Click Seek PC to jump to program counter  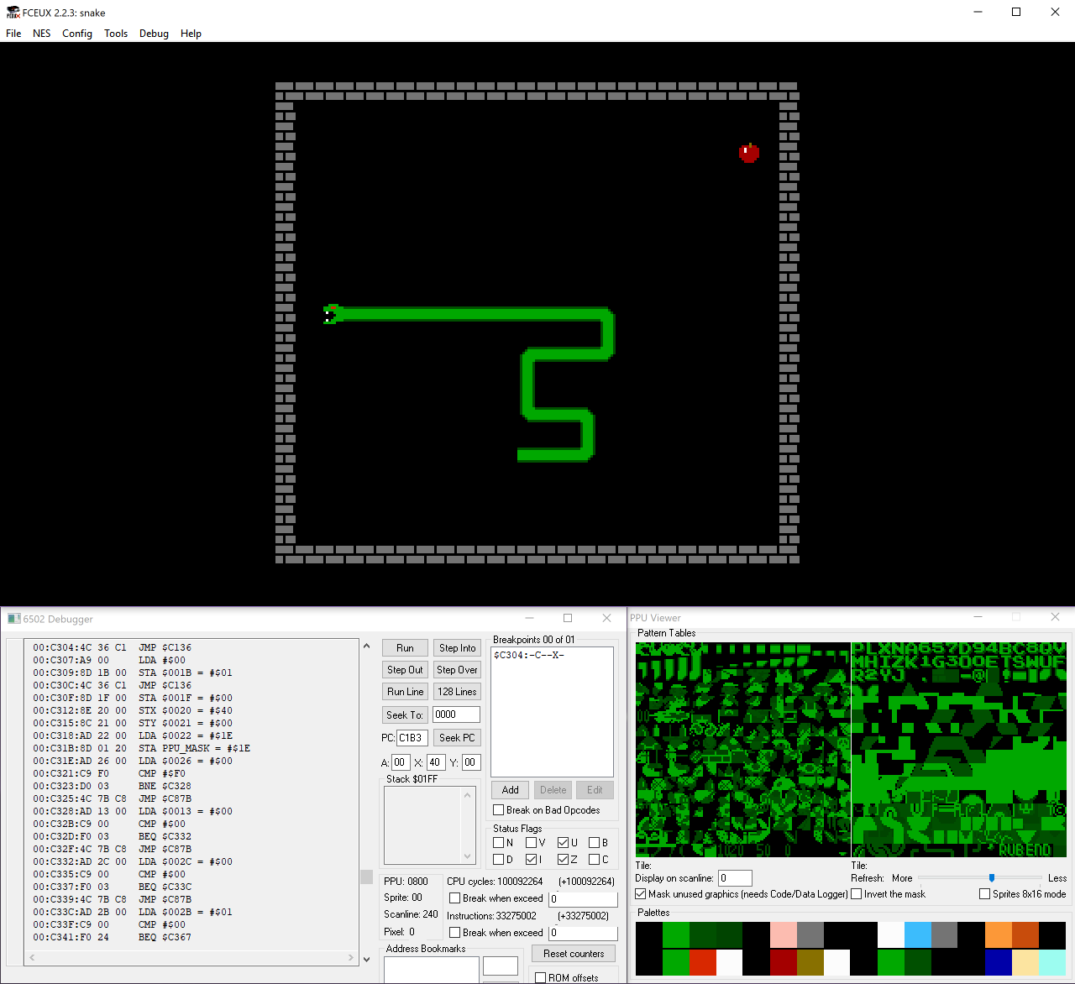pos(457,737)
